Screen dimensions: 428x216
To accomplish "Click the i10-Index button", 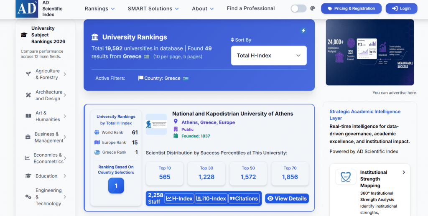I will click(x=211, y=198).
